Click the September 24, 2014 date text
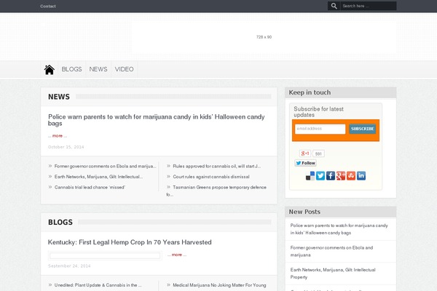The height and width of the screenshot is (291, 437). [x=69, y=266]
